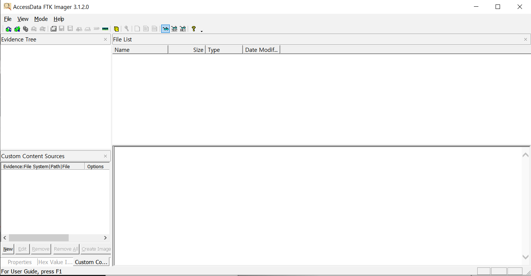The image size is (531, 276).
Task: Sort the file list by Size column
Action: click(x=187, y=50)
